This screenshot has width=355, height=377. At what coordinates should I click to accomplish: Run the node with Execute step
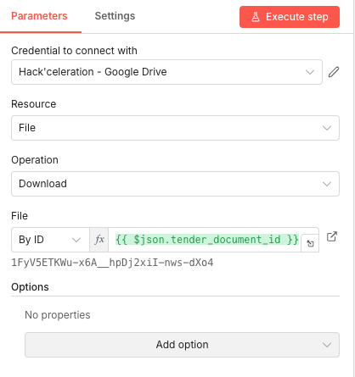pyautogui.click(x=290, y=17)
